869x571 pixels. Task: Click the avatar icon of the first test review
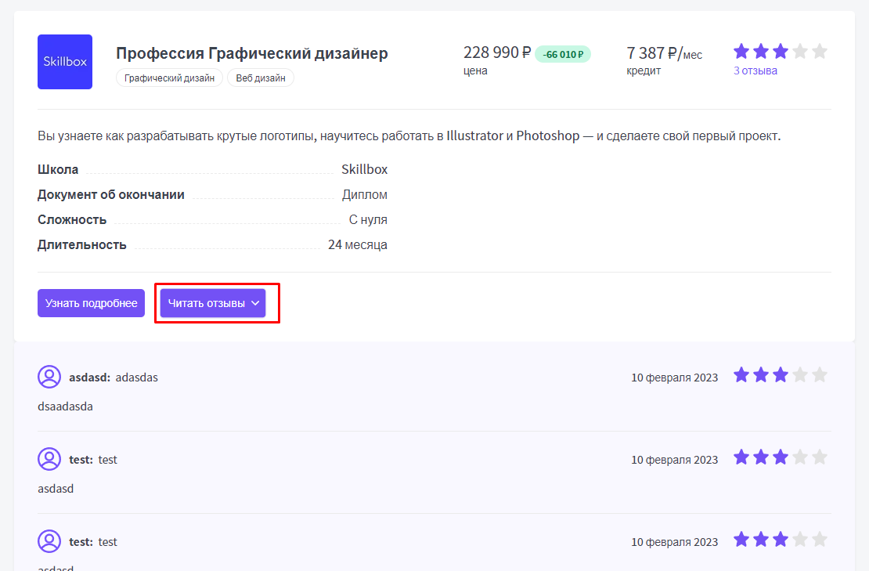pos(49,459)
